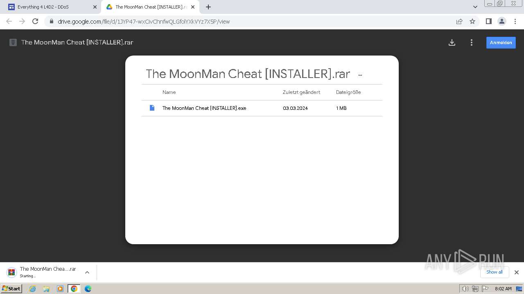Open File Explorer from taskbar
This screenshot has height=294, width=524.
46,289
